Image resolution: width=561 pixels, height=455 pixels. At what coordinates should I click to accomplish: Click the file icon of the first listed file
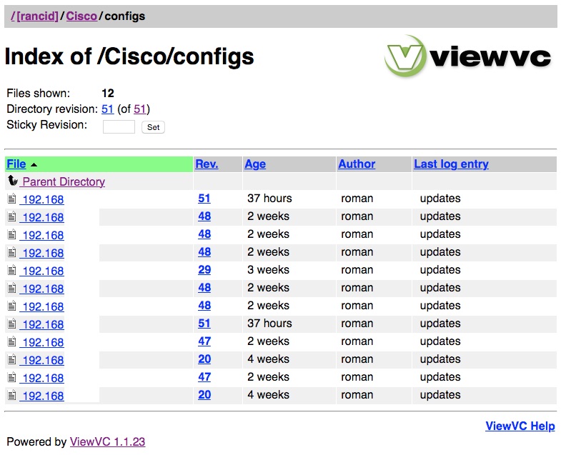[11, 199]
